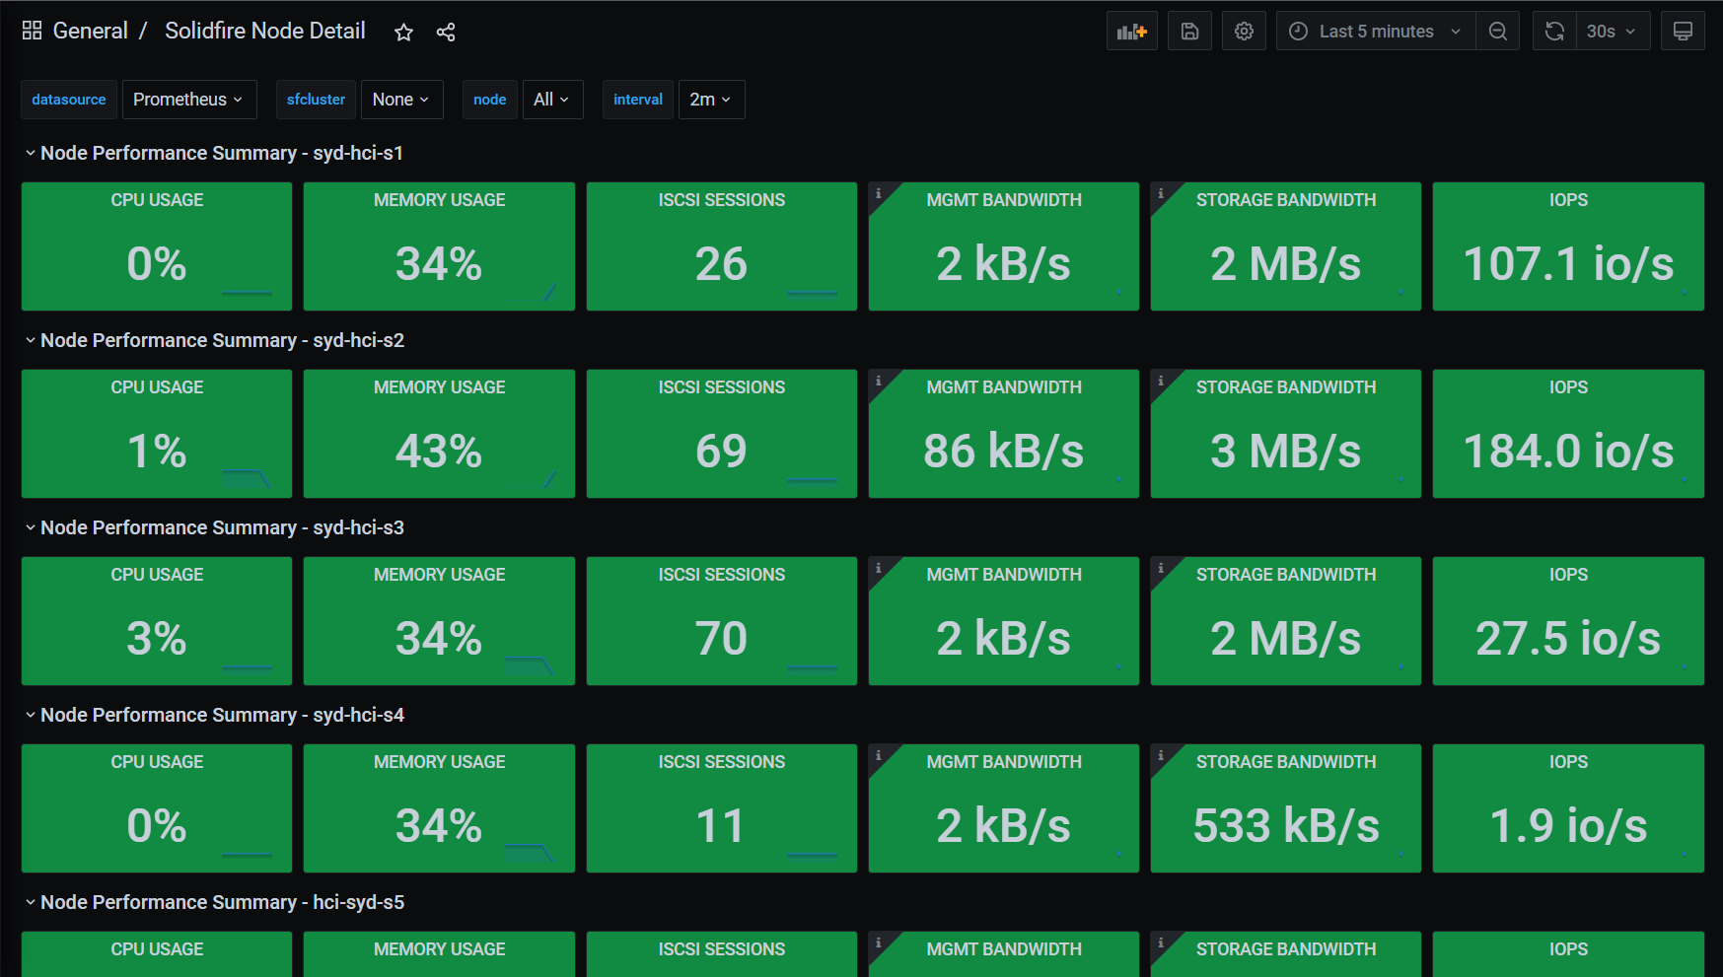Add a new panel to dashboard
This screenshot has width=1723, height=977.
[x=1132, y=32]
